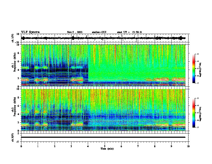The width and height of the screenshot is (212, 164).
Task: Click the ch.2 spectrogram panel
Action: [x=103, y=110]
